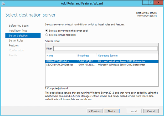Screen dimensions: 164x116
Task: Cancel the wizard
Action: (x=151, y=111)
